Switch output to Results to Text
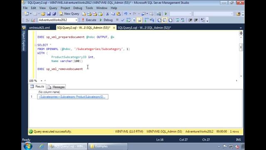Viewport: 266px width, 150px height. 159,20
